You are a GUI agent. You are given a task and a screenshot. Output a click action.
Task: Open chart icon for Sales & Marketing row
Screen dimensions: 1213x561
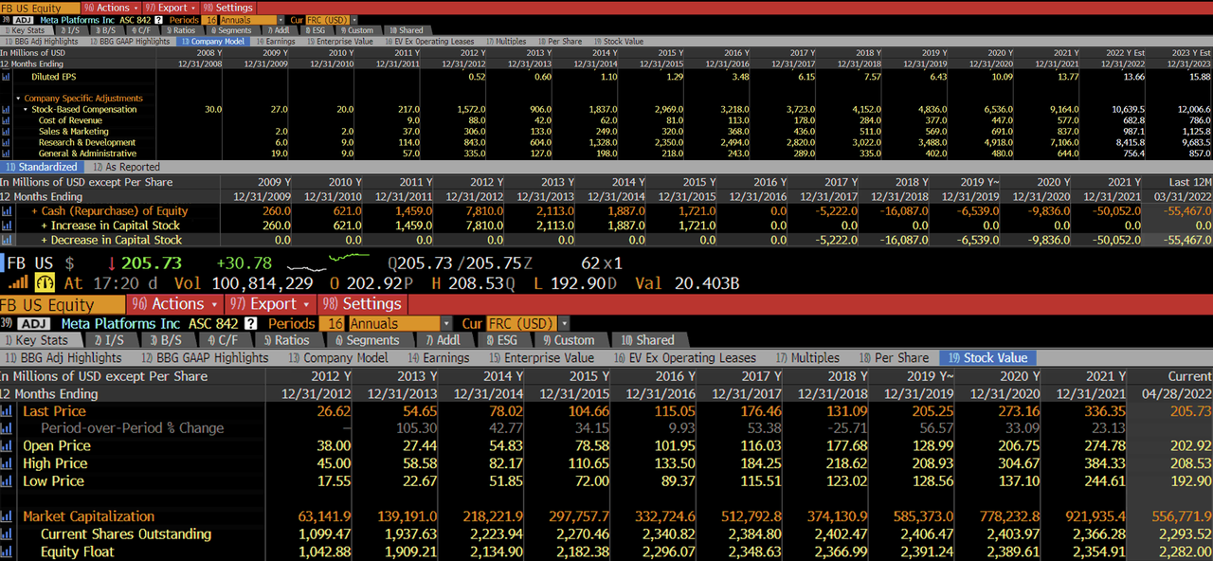pos(7,132)
